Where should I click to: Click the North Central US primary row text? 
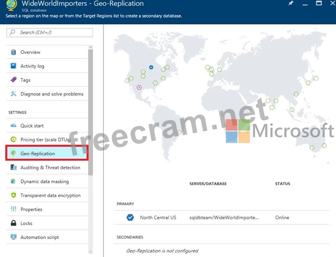coord(158,217)
